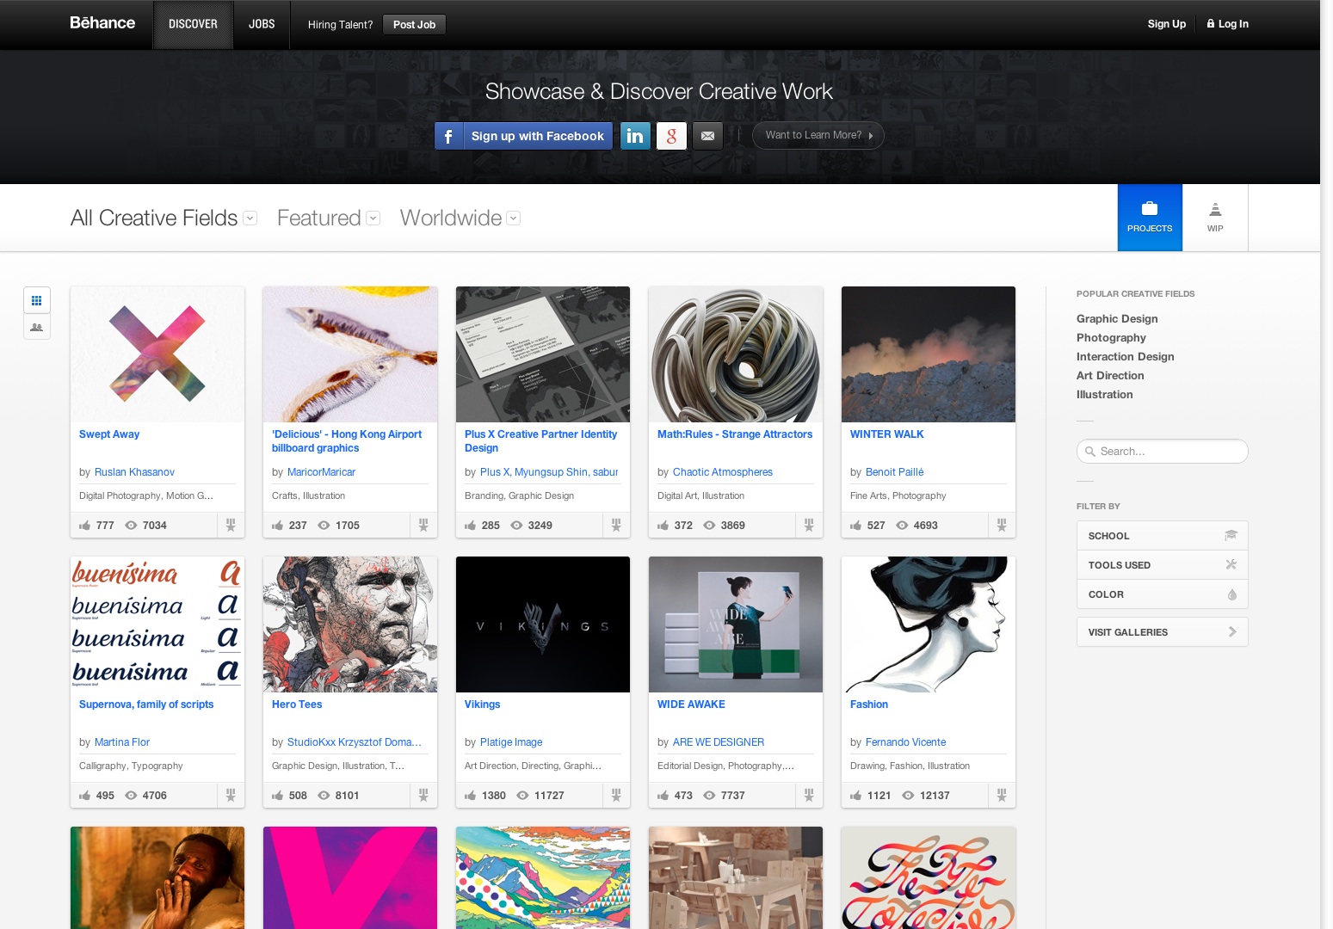Switch to grid view icon
This screenshot has width=1333, height=929.
coord(36,300)
